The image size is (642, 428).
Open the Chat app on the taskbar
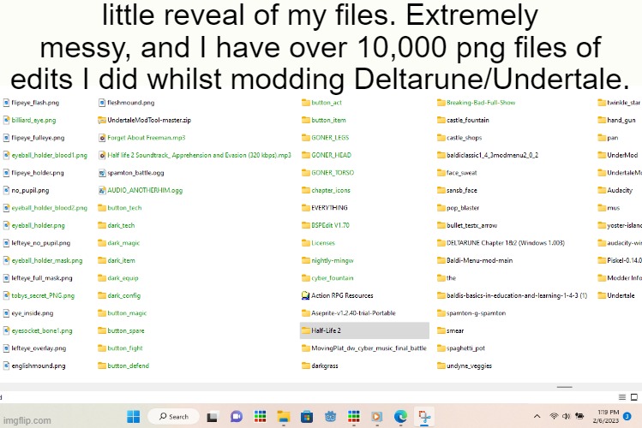point(237,417)
